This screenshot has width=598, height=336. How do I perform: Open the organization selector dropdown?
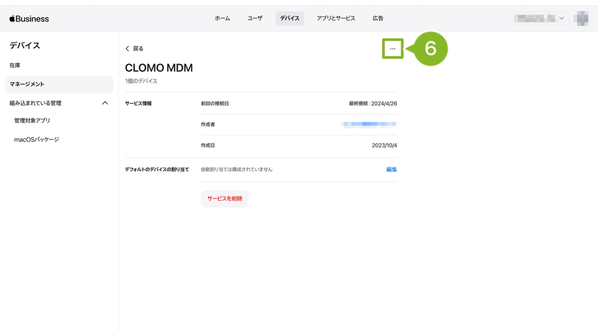[x=539, y=19]
